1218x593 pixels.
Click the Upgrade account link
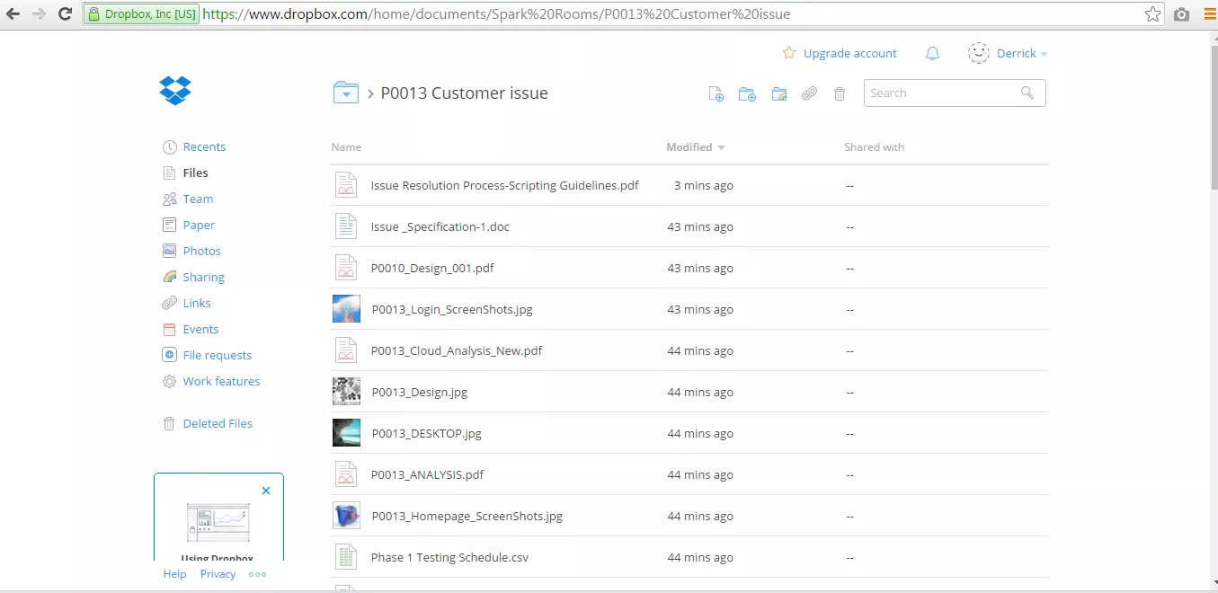click(x=849, y=54)
